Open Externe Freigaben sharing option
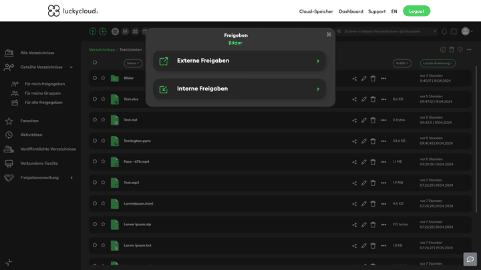Screen dimensions: 481x270 239,61
